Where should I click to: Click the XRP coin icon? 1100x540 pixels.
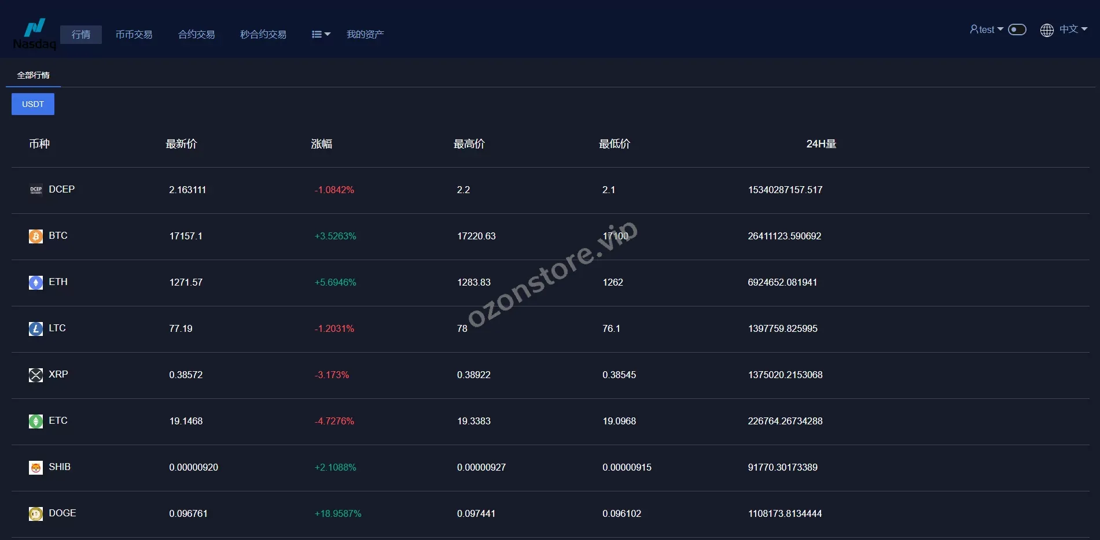click(36, 375)
